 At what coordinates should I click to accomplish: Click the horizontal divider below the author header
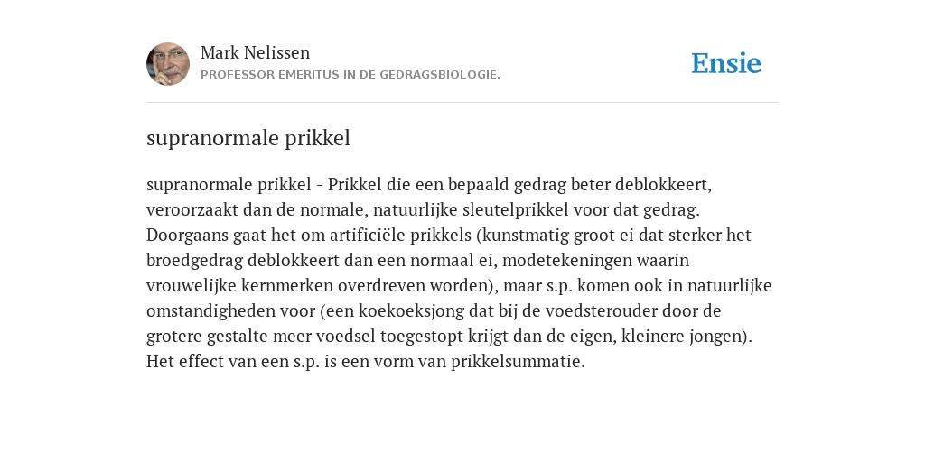(462, 103)
